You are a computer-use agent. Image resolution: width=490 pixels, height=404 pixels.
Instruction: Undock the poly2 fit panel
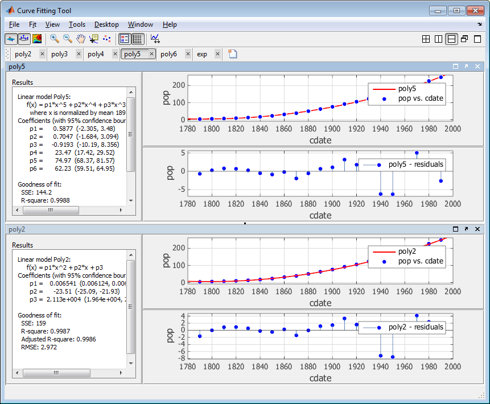click(466, 229)
